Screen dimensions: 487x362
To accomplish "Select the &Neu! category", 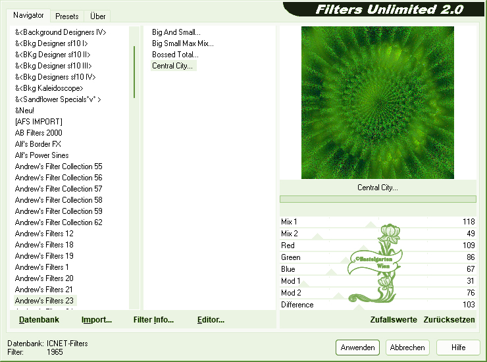I will [24, 111].
